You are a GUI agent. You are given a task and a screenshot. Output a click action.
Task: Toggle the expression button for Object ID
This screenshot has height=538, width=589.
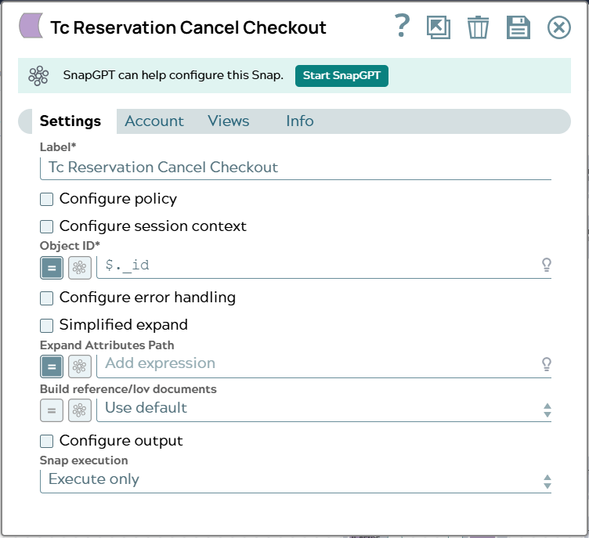(52, 268)
